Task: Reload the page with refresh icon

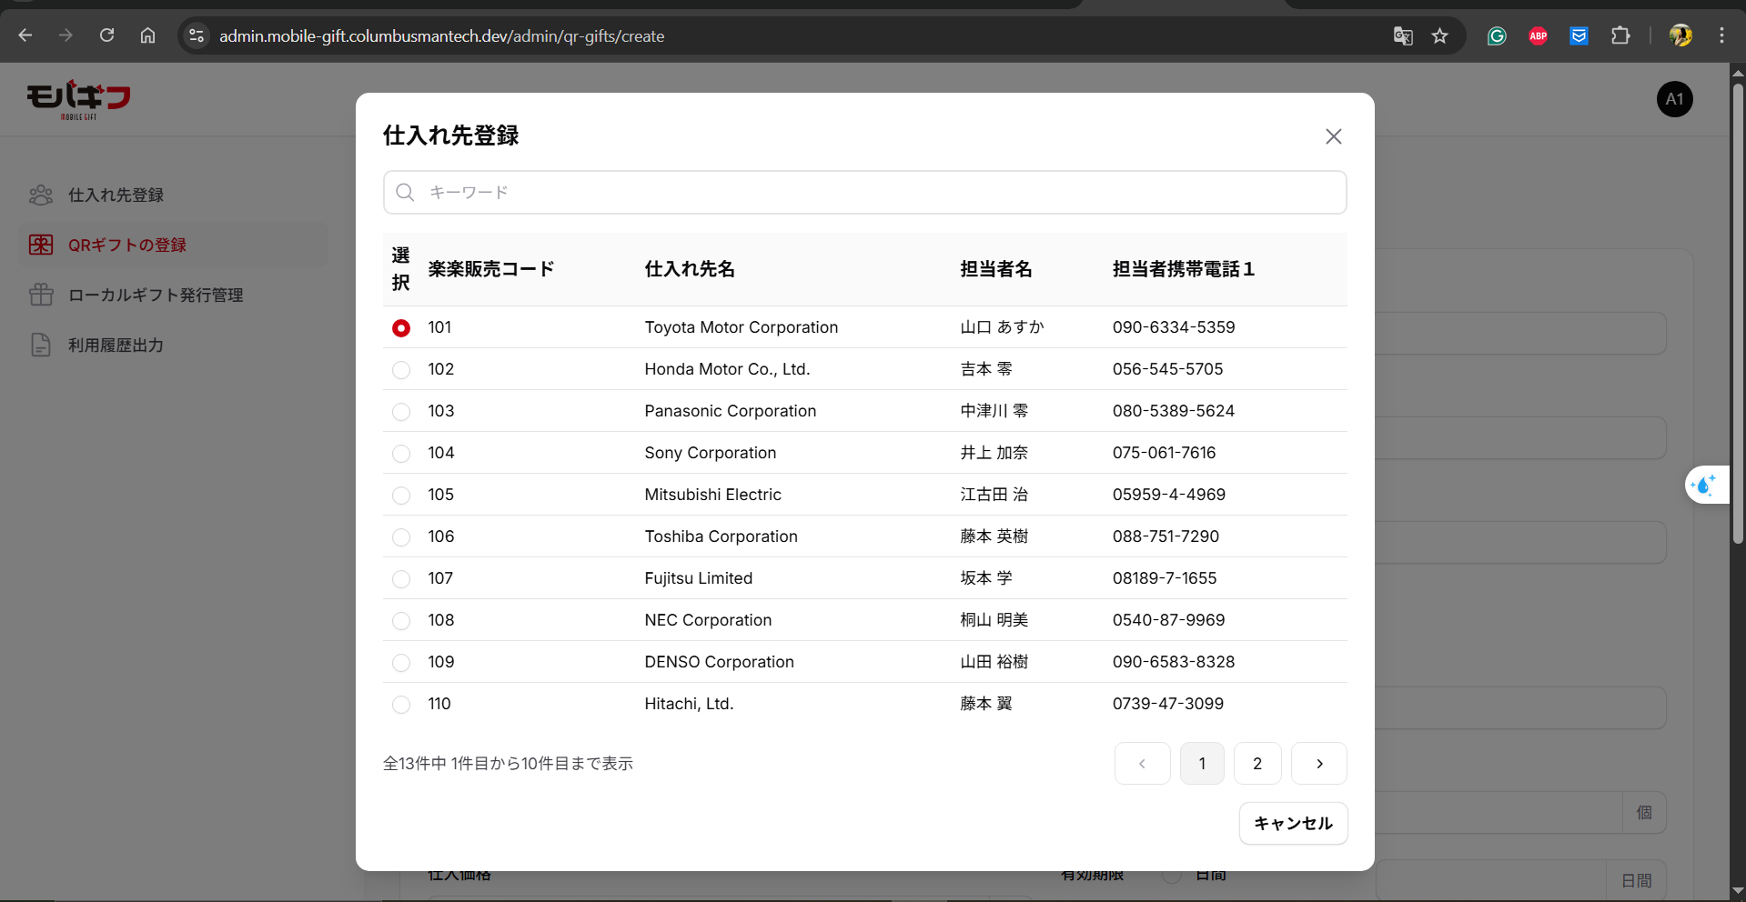Action: coord(107,35)
